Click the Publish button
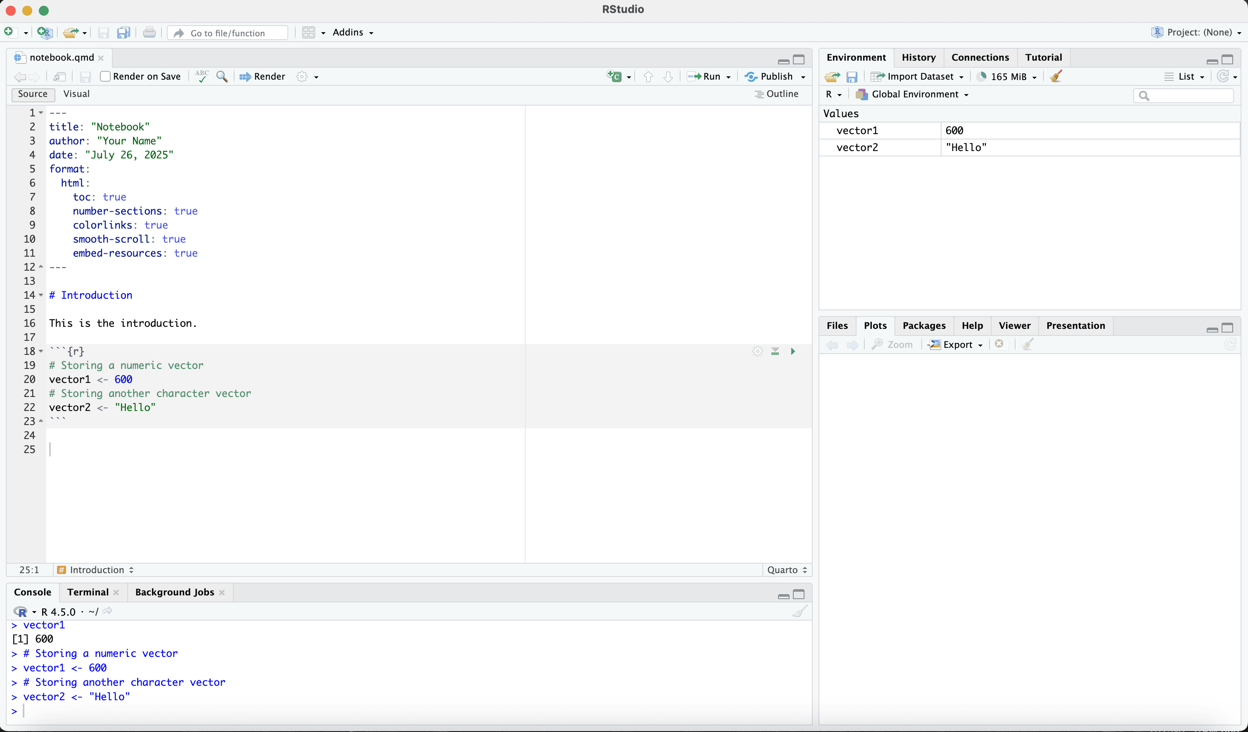The width and height of the screenshot is (1248, 732). click(x=770, y=76)
